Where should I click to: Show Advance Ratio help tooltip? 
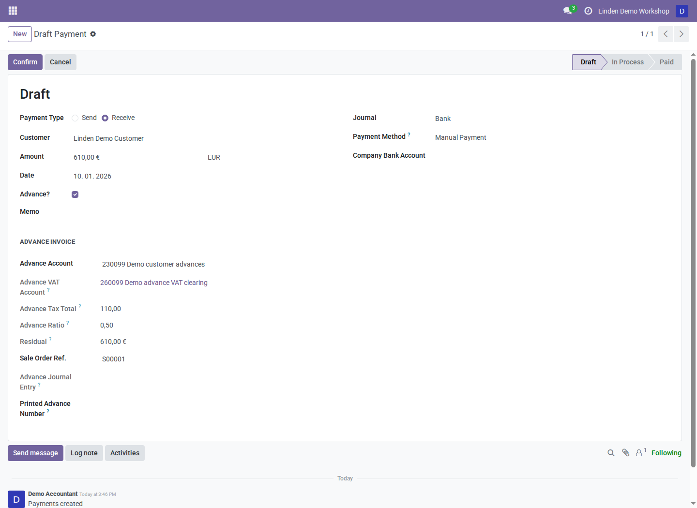(68, 323)
